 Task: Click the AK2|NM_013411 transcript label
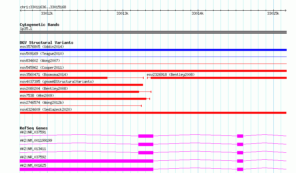33,149
